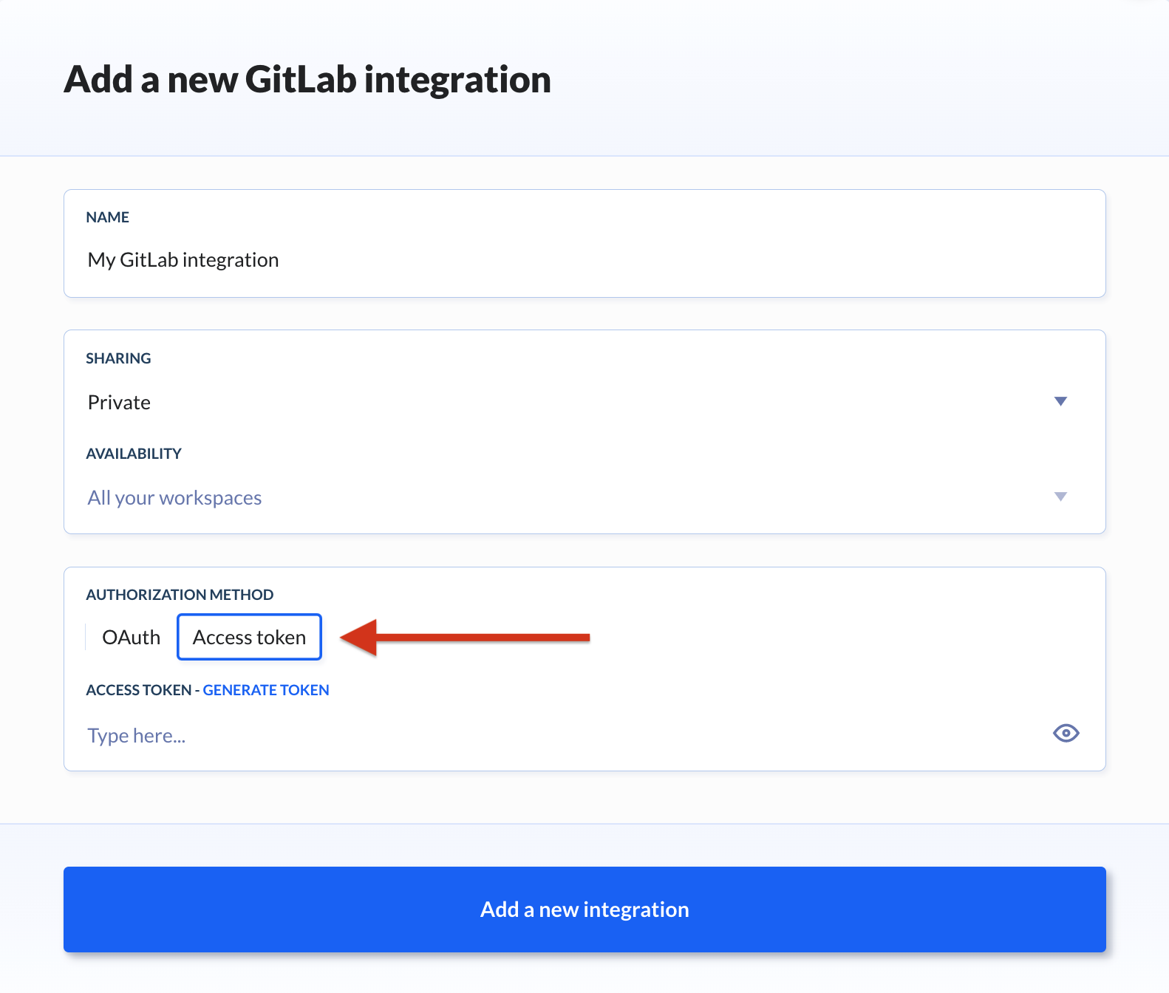Click the NAME field label

click(x=108, y=217)
